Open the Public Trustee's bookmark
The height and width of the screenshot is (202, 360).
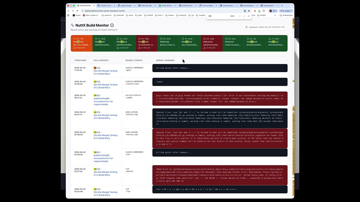91,15
